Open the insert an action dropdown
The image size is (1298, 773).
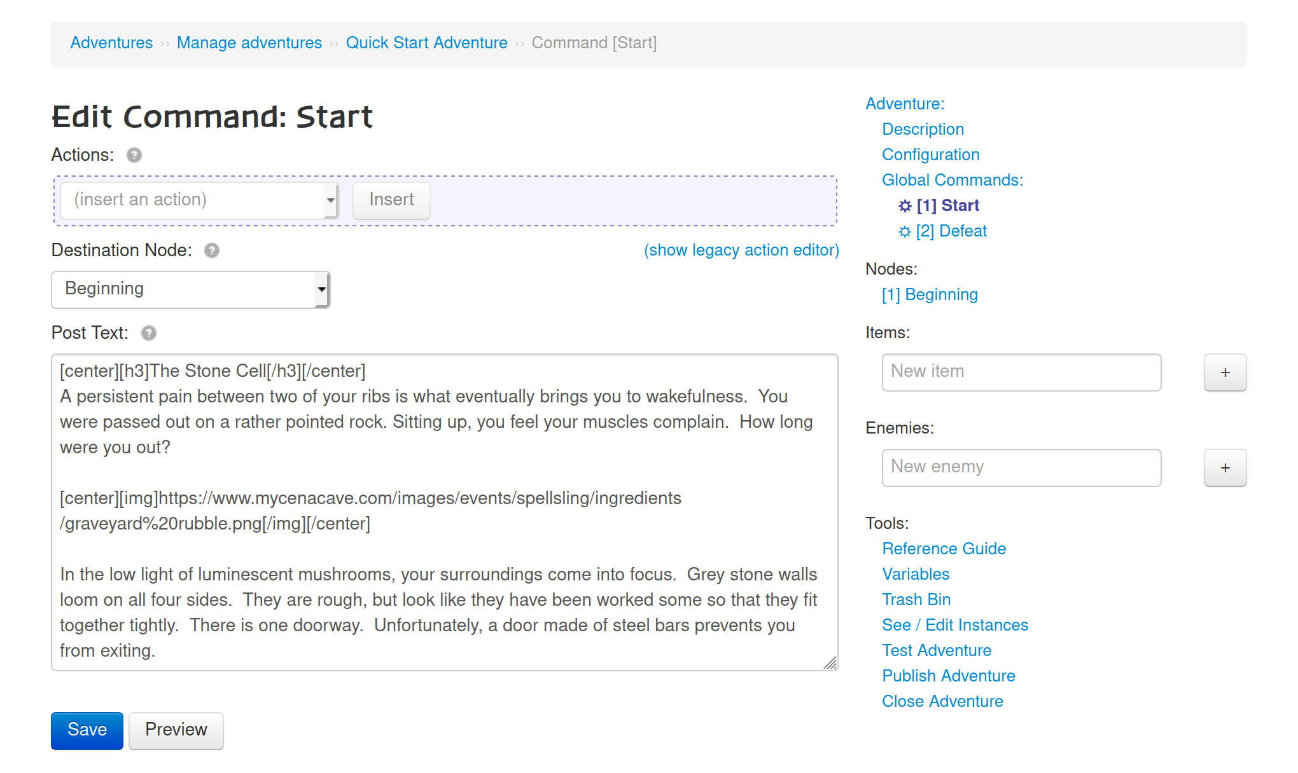click(x=199, y=200)
